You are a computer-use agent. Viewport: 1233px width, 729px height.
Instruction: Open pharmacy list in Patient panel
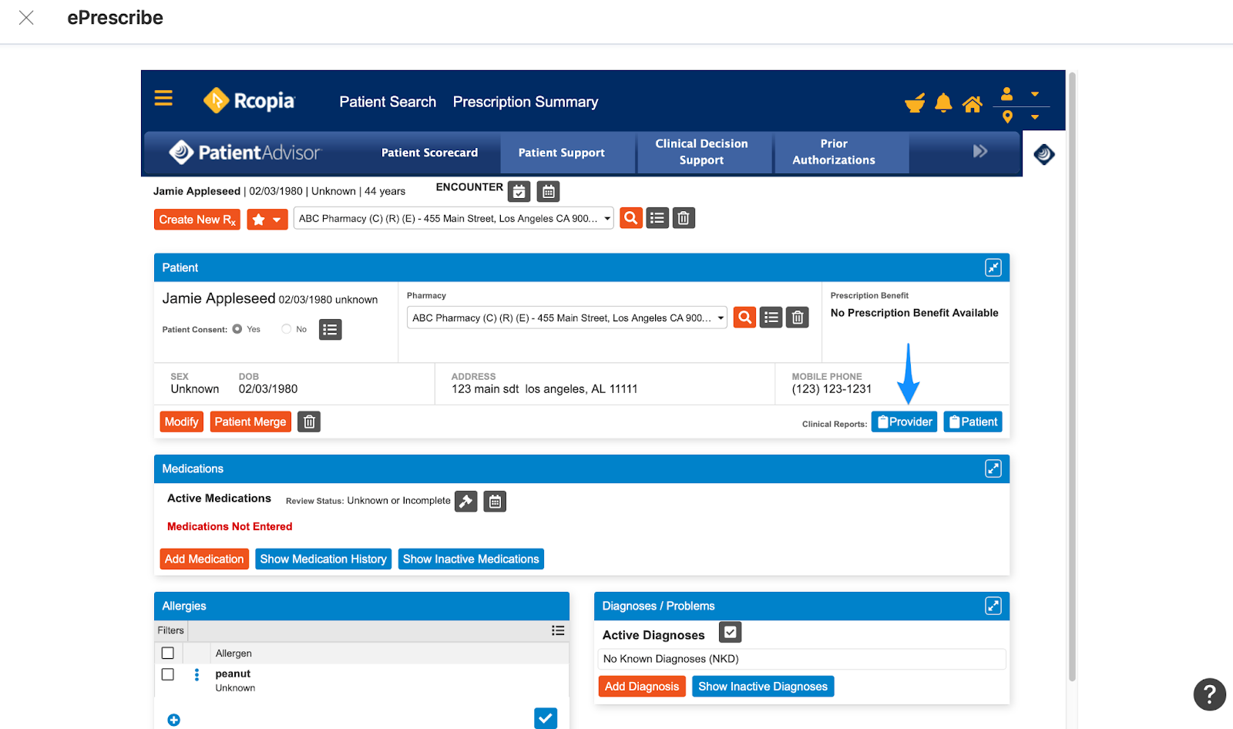pos(771,317)
